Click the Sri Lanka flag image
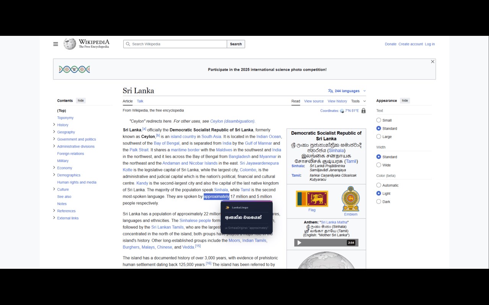489x305 pixels. click(312, 199)
